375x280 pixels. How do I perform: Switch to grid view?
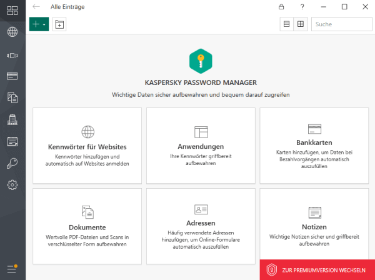pyautogui.click(x=301, y=24)
